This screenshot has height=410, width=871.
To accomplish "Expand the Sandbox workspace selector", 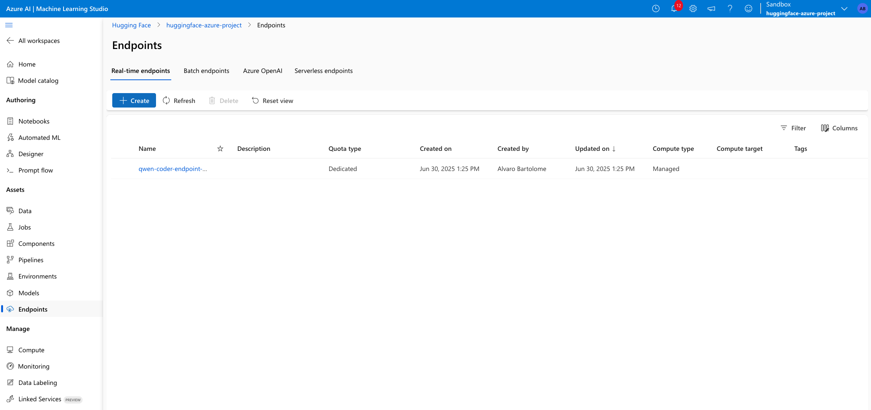I will [x=844, y=8].
